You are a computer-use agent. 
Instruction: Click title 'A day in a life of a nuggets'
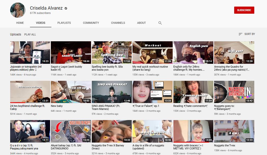click(x=148, y=147)
